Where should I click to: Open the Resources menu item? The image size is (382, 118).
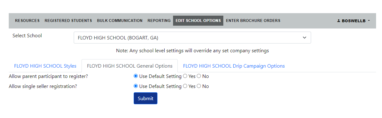(x=27, y=21)
